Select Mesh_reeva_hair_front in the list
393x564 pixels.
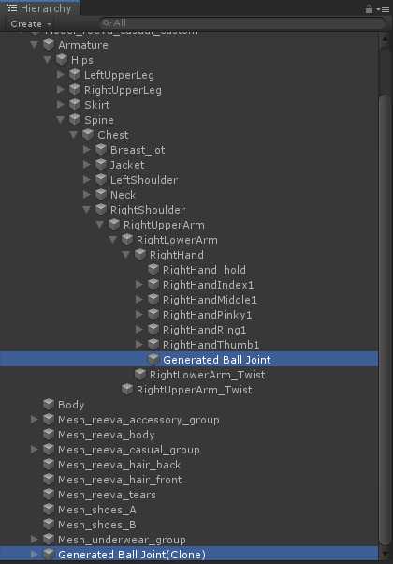(120, 480)
